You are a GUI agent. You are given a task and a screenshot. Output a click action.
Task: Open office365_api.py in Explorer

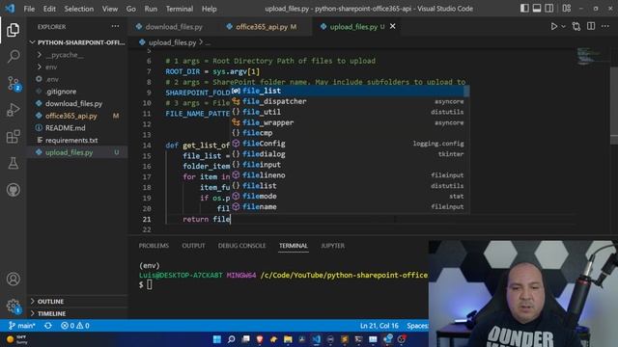click(77, 116)
